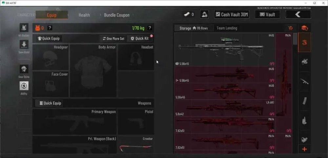
Task: Click the help icon beside armor value
Action: [50, 28]
